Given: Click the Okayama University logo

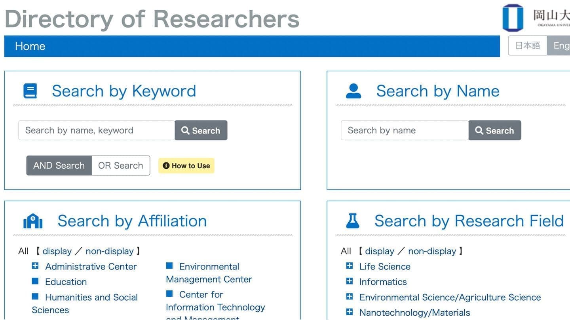Looking at the screenshot, I should pos(513,18).
